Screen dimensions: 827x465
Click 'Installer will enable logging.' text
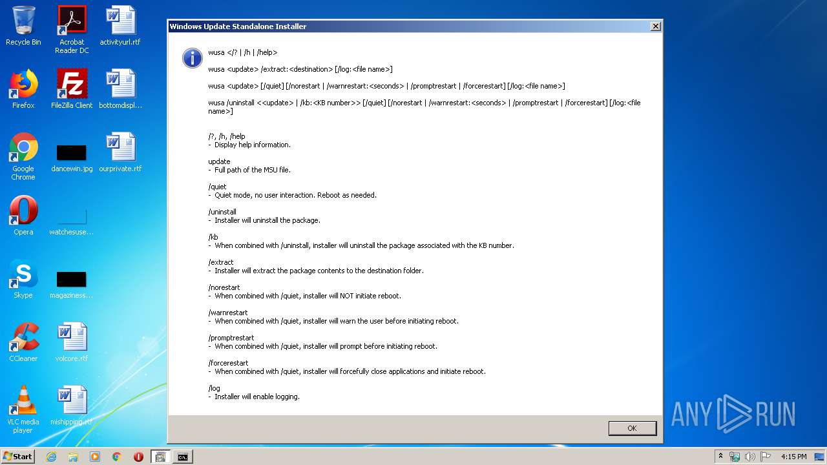click(x=257, y=397)
